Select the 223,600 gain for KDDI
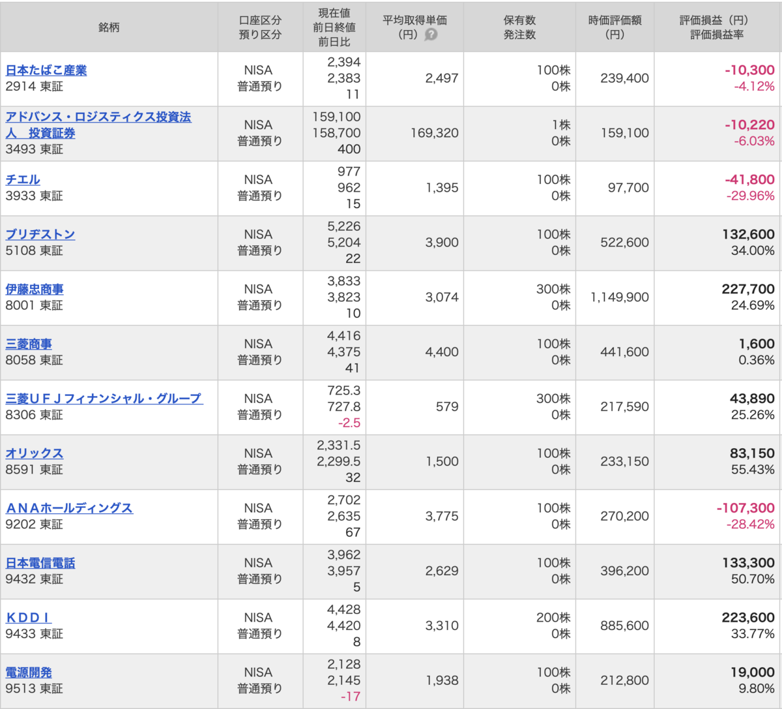The width and height of the screenshot is (782, 709). (748, 618)
